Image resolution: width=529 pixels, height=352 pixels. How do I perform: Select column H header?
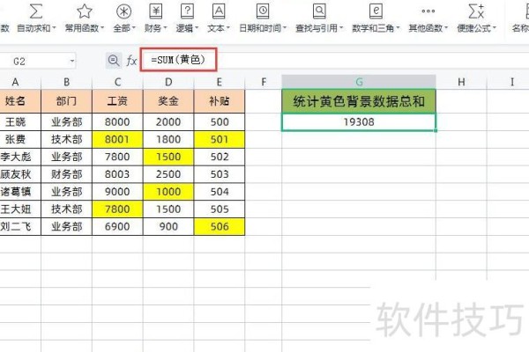coord(461,82)
